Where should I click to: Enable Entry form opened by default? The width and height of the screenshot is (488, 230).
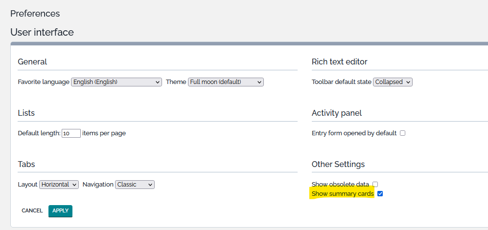[x=402, y=133]
